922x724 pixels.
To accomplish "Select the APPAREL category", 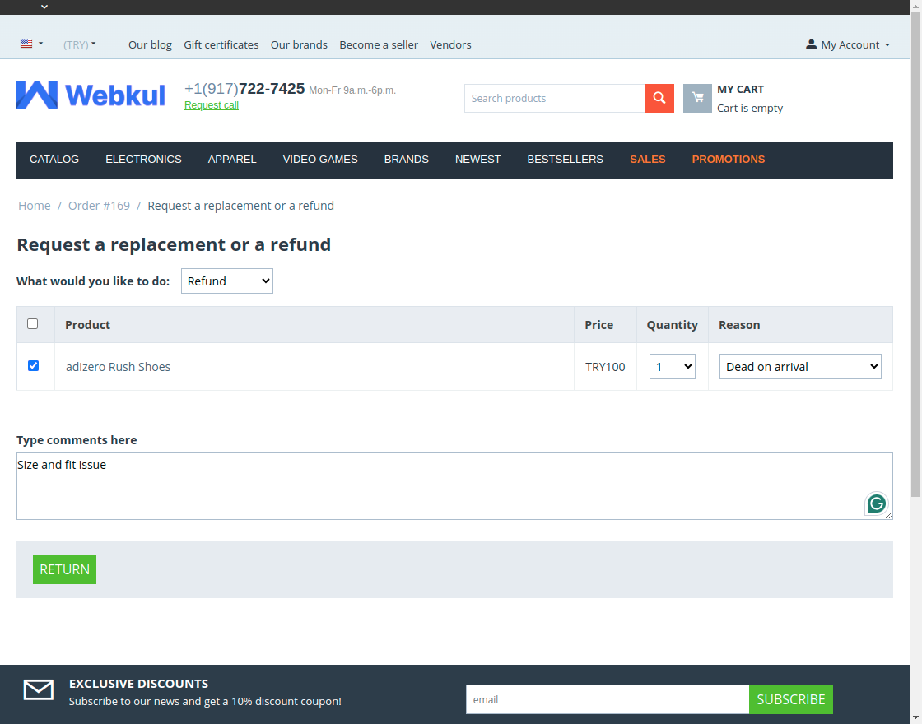I will [x=232, y=160].
